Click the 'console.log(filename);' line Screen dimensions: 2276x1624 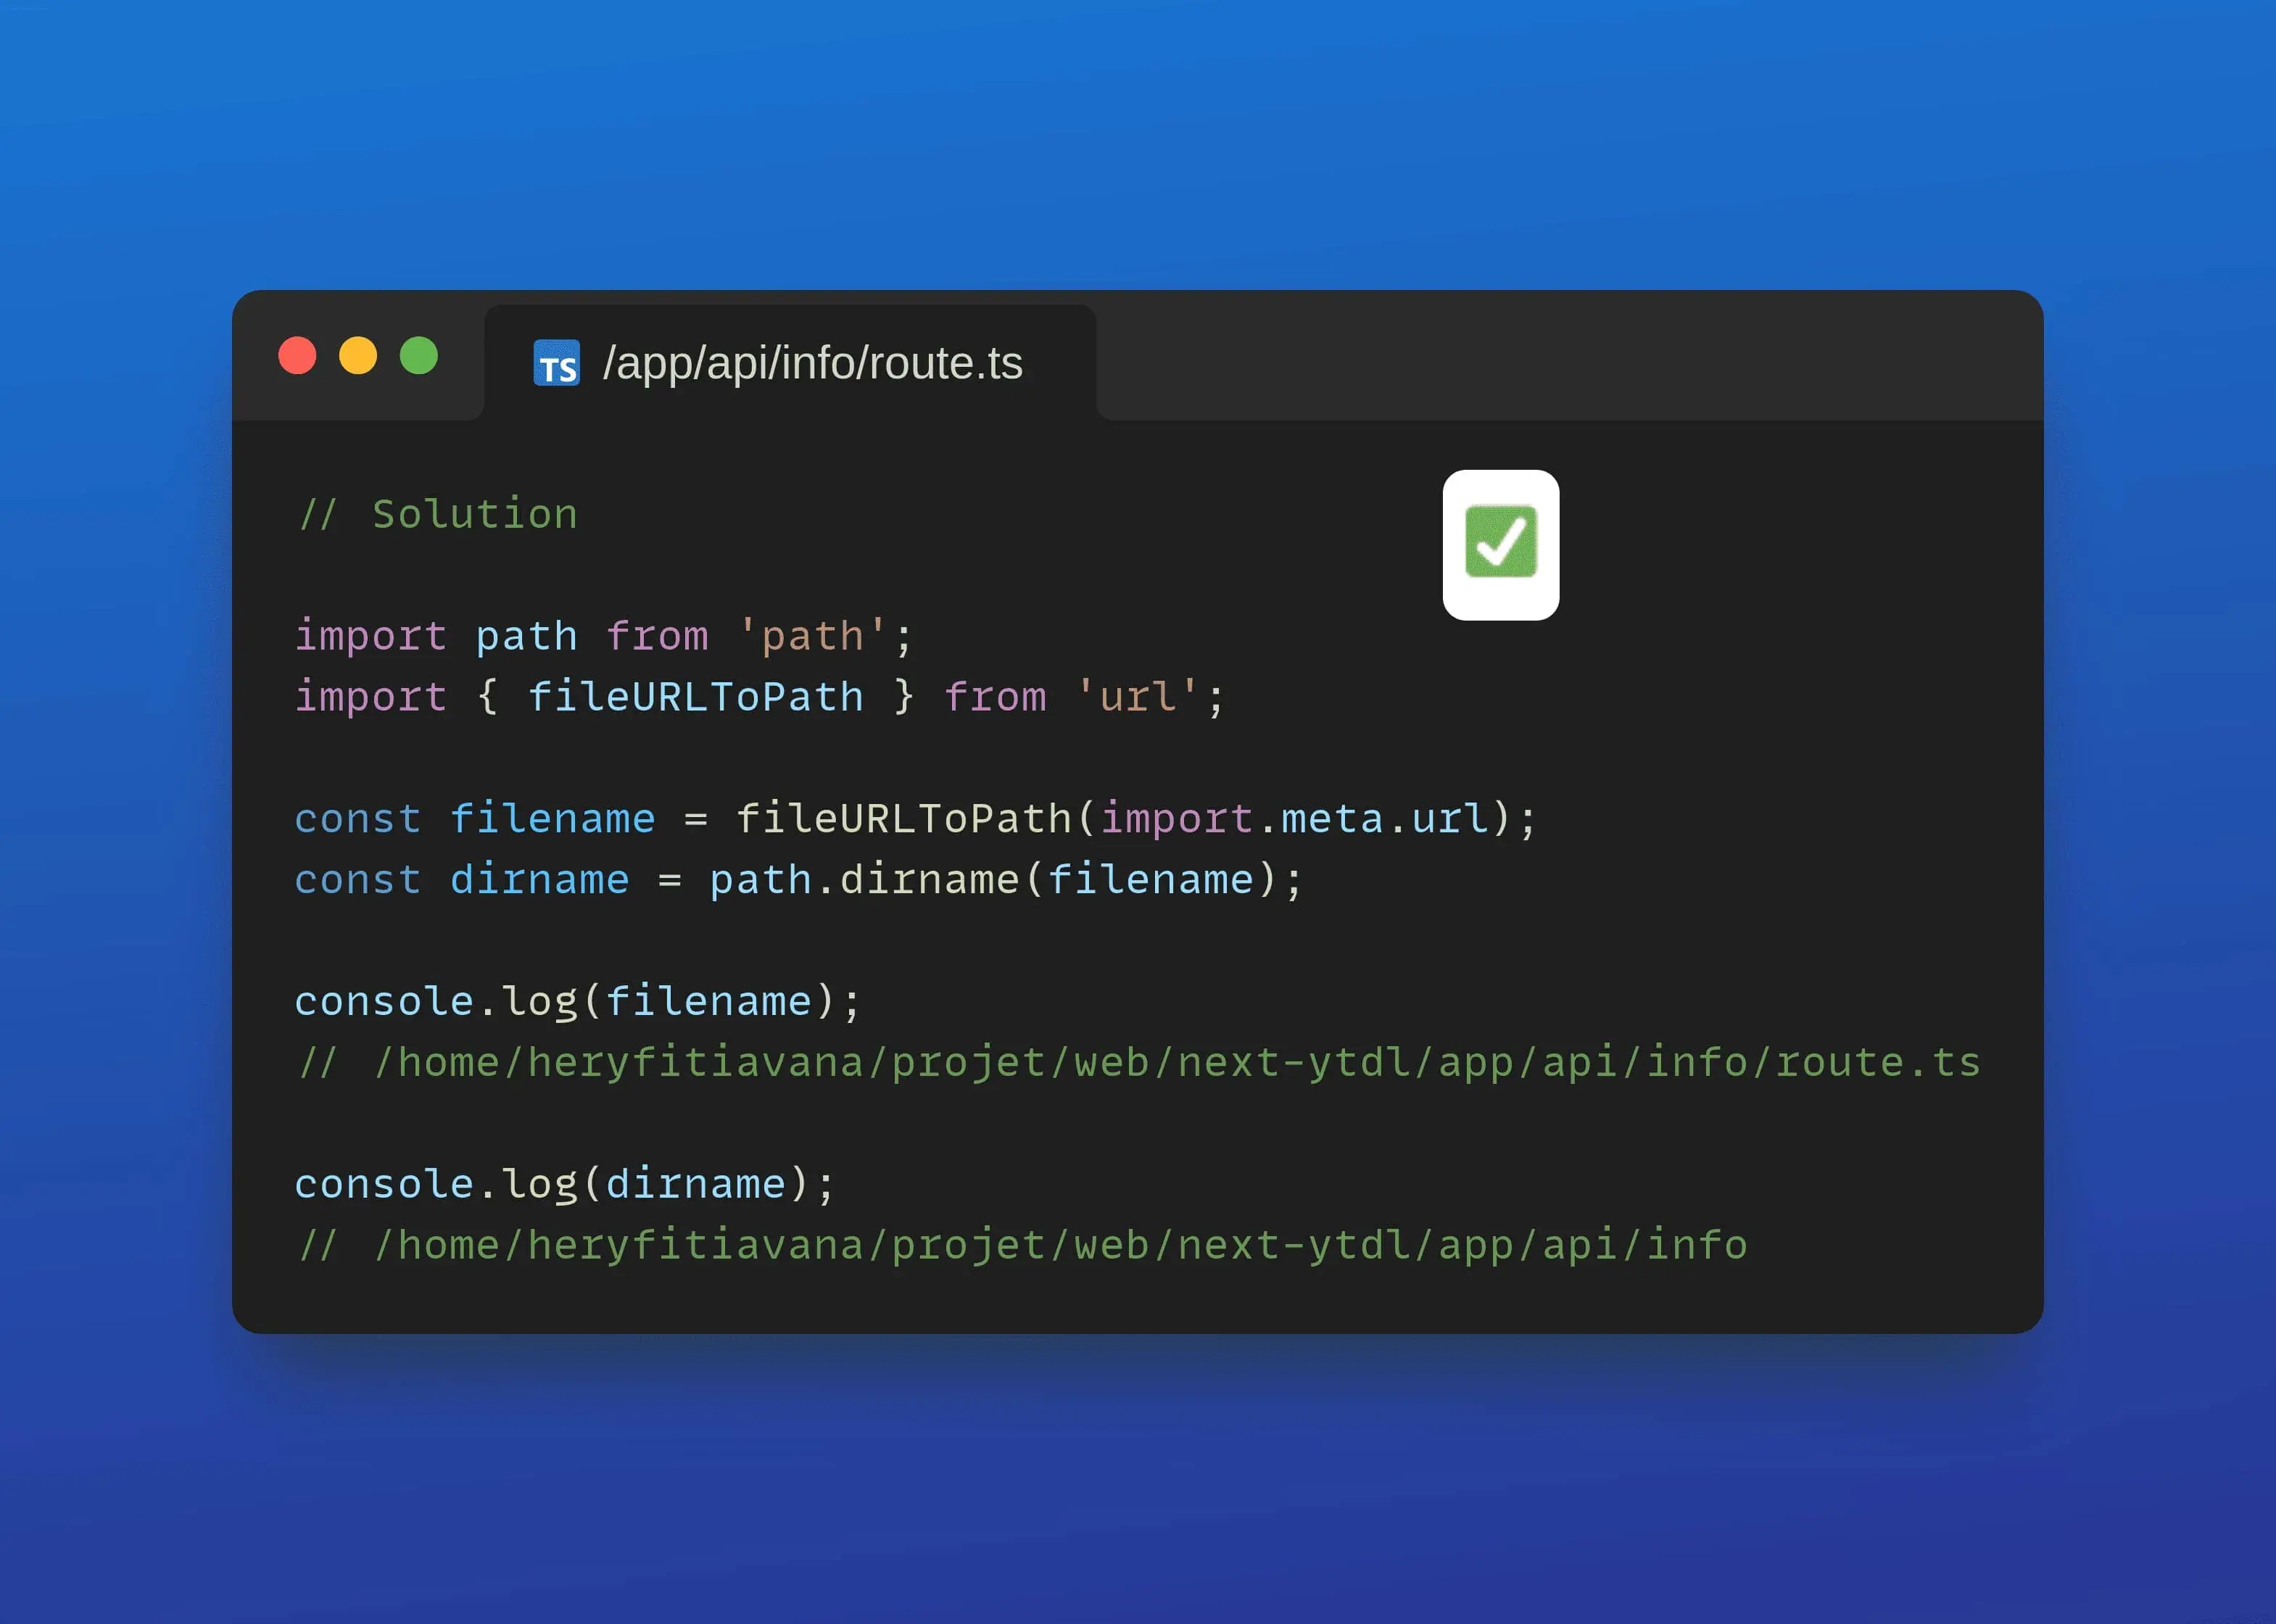[578, 1002]
